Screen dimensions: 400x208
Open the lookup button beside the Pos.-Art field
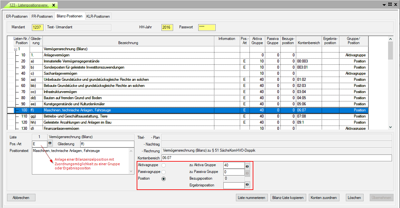(50, 144)
